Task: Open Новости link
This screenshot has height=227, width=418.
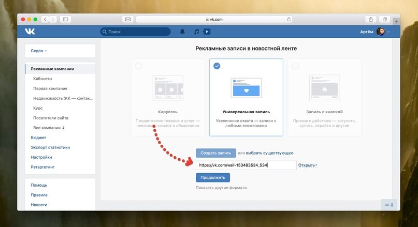Action: [x=39, y=205]
